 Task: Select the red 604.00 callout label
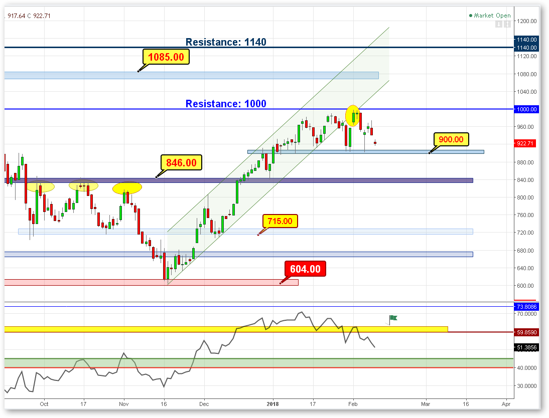306,269
